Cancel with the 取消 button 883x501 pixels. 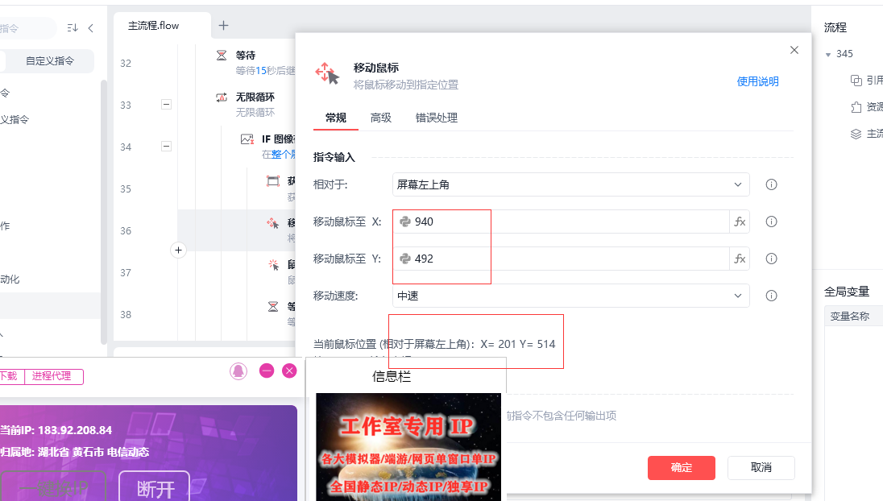tap(761, 468)
